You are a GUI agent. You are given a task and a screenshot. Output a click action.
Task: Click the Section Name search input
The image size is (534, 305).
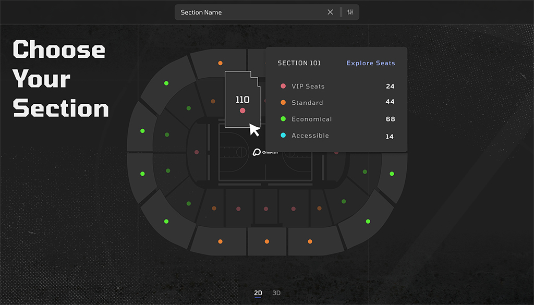250,13
